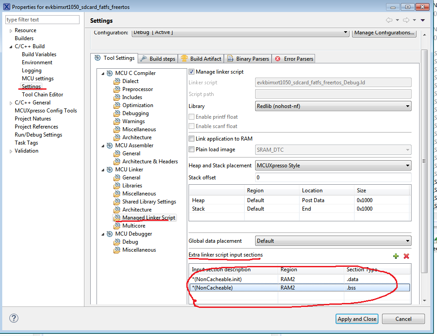Viewport: 437px width, 336px height.
Task: Open the SRAM_DTC region dropdown
Action: coord(333,150)
